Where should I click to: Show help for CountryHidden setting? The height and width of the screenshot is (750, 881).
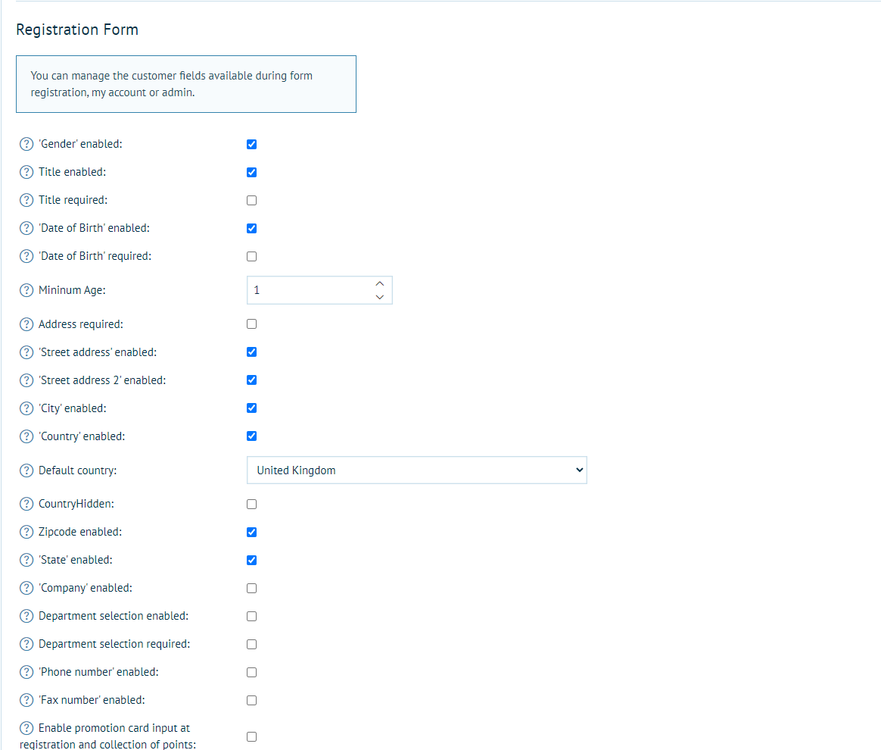point(26,504)
